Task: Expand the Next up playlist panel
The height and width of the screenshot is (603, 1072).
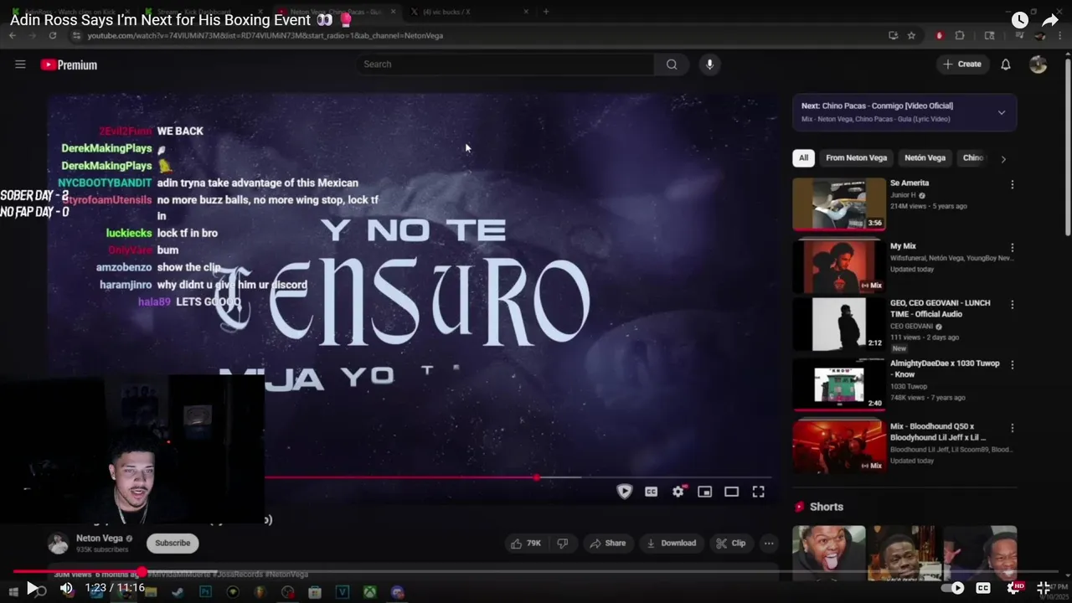Action: coord(1001,112)
